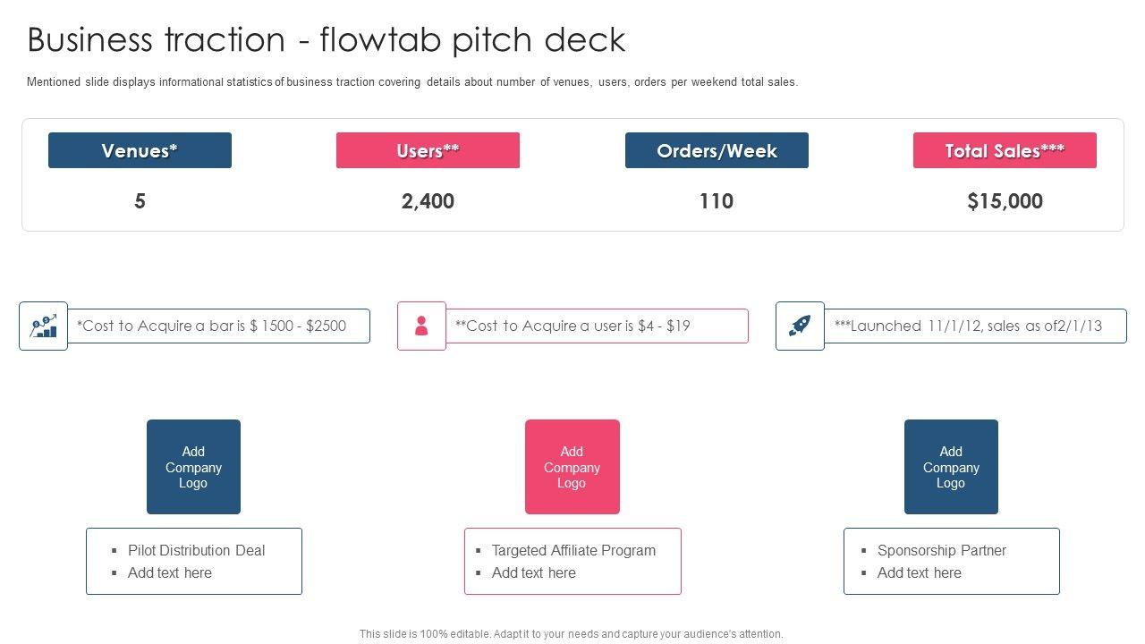Click the Total Sales header box
Screen dimensions: 1145x644
point(1005,150)
